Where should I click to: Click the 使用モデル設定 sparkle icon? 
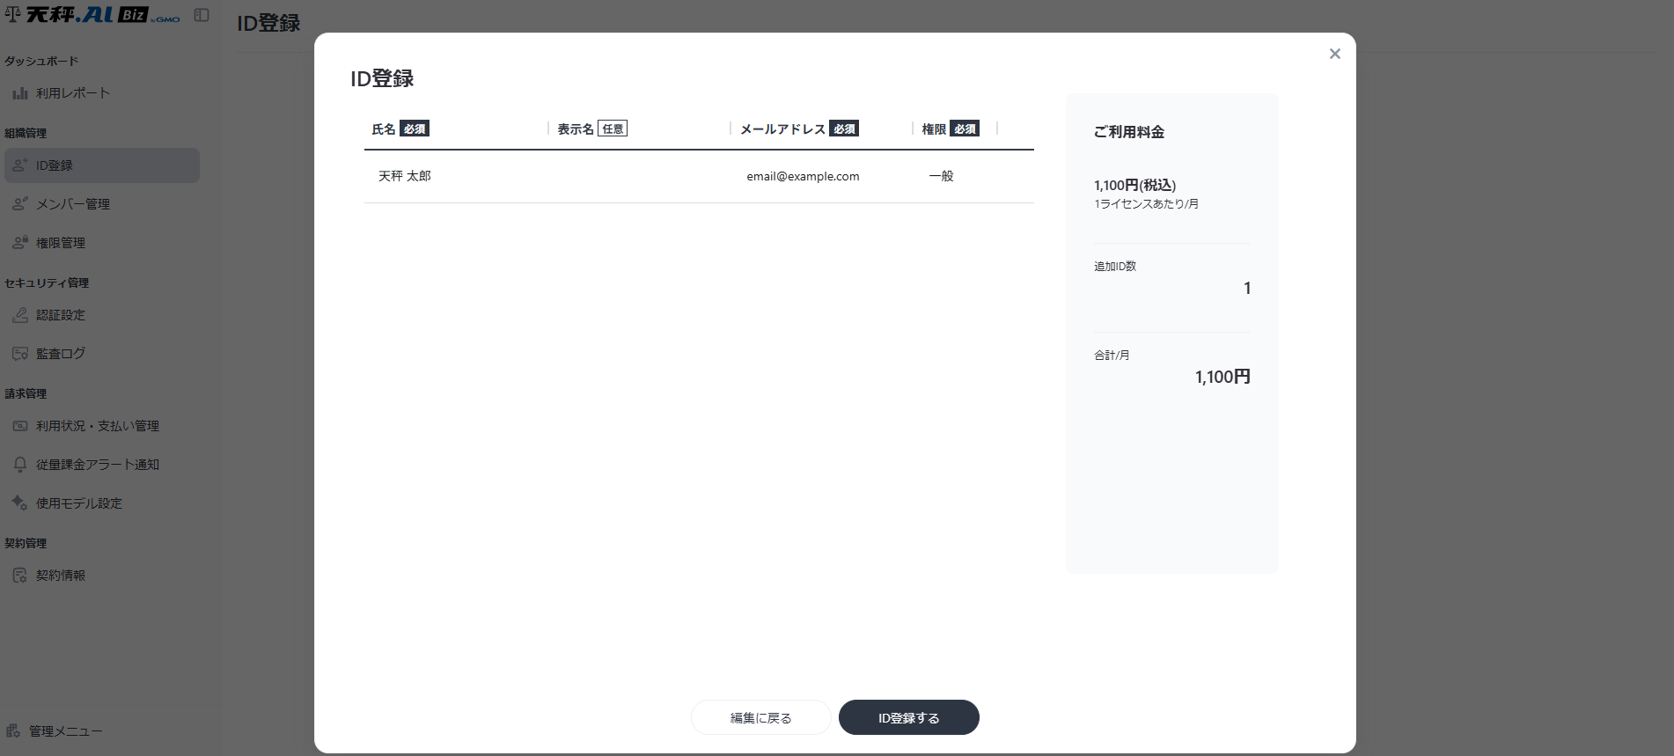[19, 503]
